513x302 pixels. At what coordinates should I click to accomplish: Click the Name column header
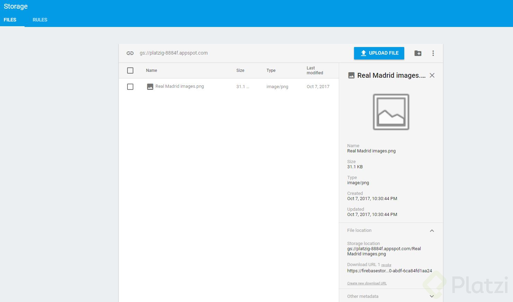[x=151, y=70]
